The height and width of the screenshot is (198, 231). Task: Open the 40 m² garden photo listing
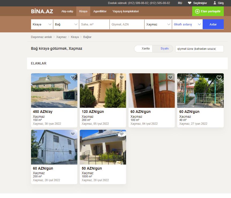point(200,90)
